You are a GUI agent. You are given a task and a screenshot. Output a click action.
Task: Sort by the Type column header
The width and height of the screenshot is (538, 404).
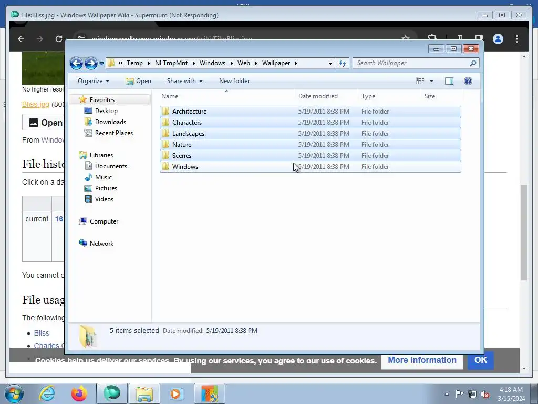(389, 96)
